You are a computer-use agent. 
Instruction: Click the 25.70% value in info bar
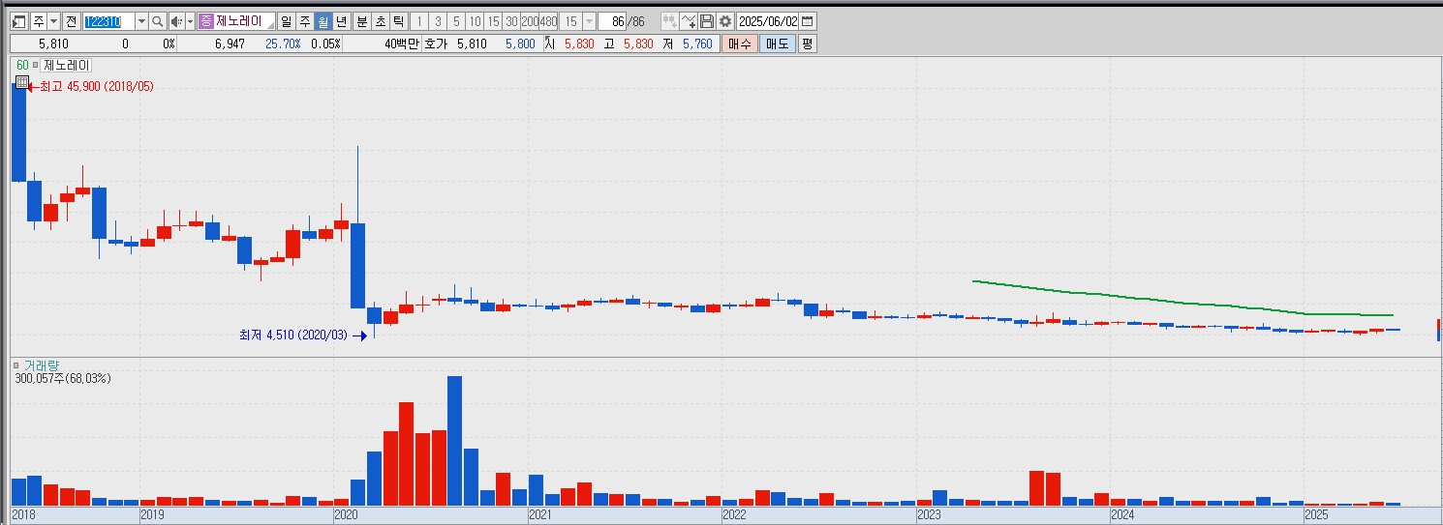[283, 44]
